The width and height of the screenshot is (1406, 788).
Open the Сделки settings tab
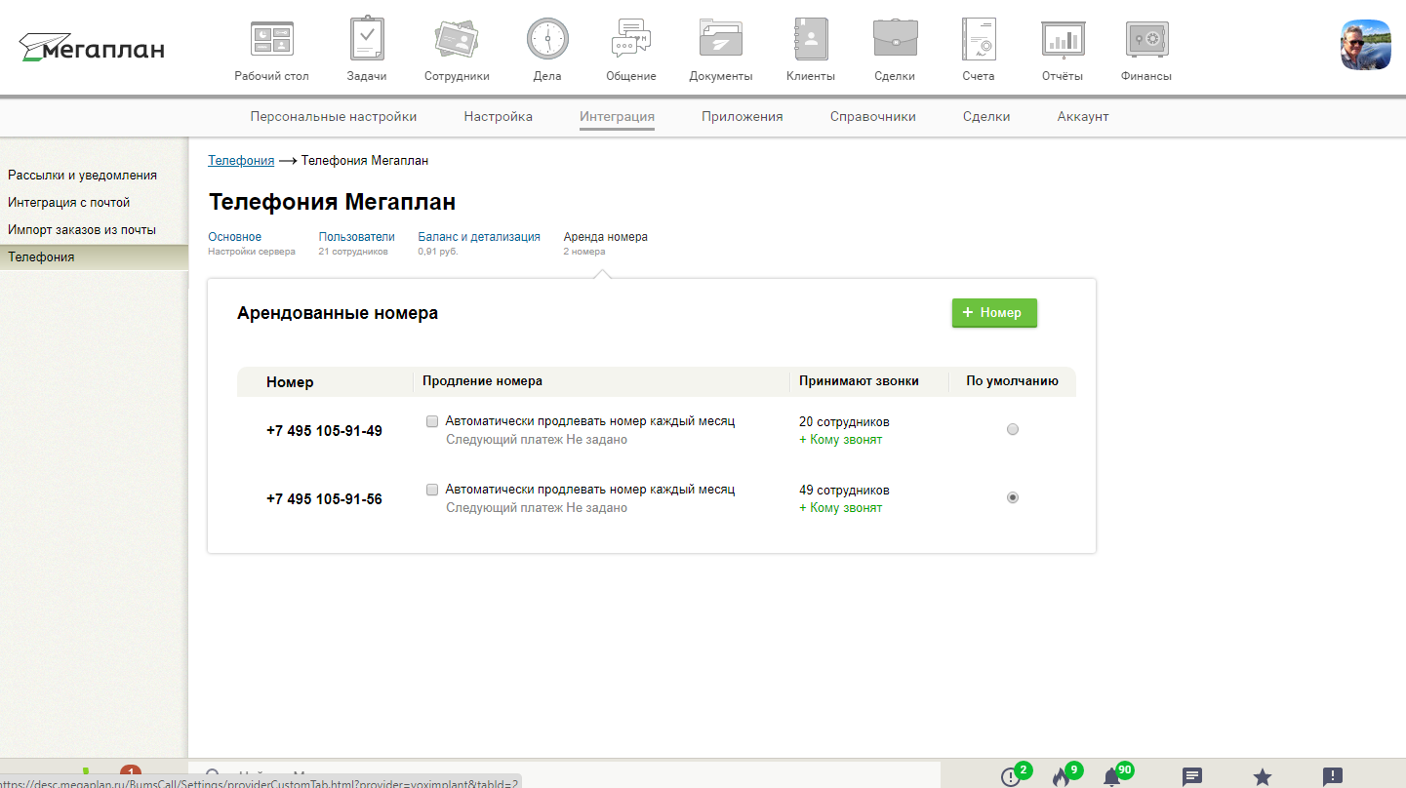(x=986, y=116)
